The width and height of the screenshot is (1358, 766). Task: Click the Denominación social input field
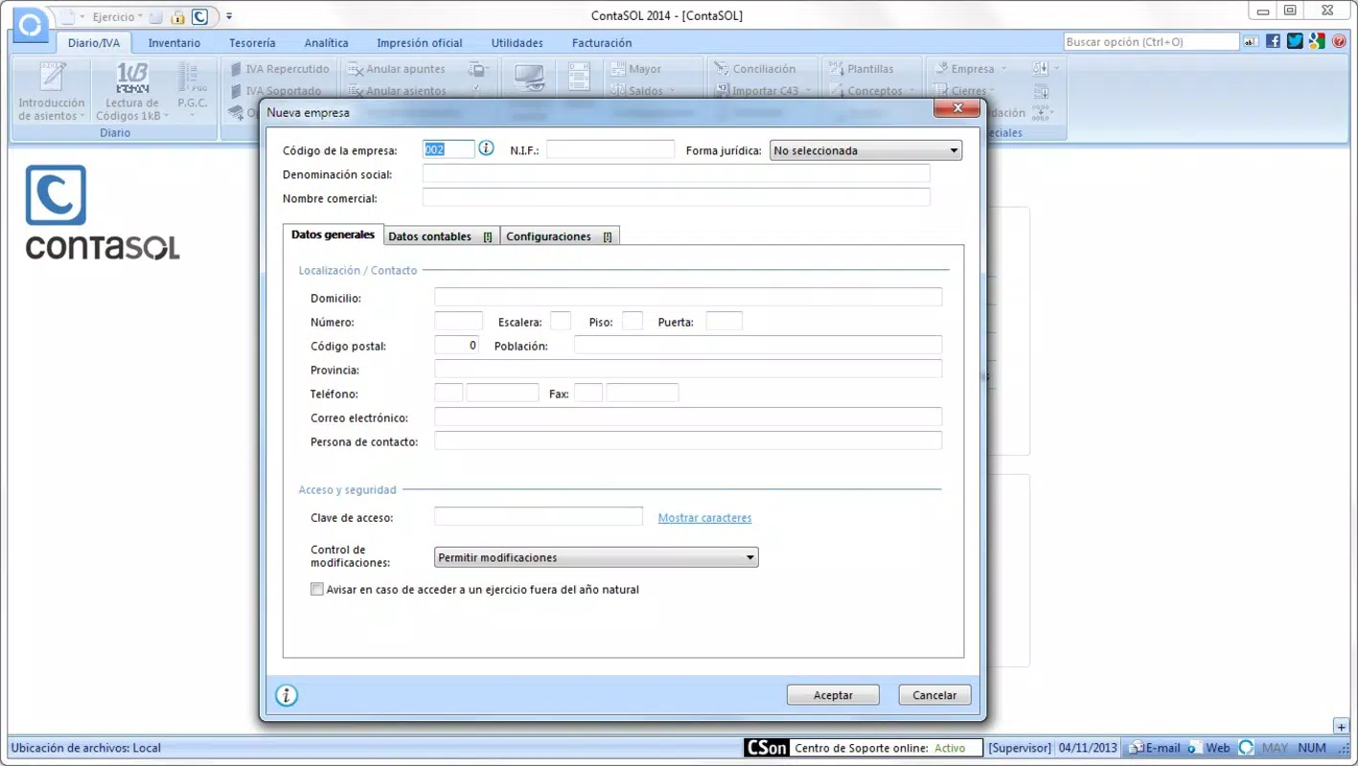tap(676, 173)
